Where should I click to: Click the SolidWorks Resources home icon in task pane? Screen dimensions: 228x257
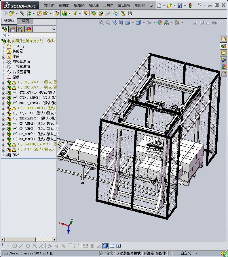[223, 39]
